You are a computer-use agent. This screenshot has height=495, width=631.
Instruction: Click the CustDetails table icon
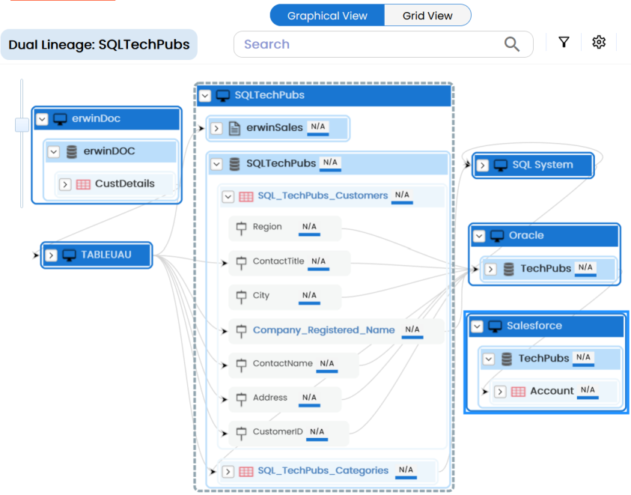point(83,184)
